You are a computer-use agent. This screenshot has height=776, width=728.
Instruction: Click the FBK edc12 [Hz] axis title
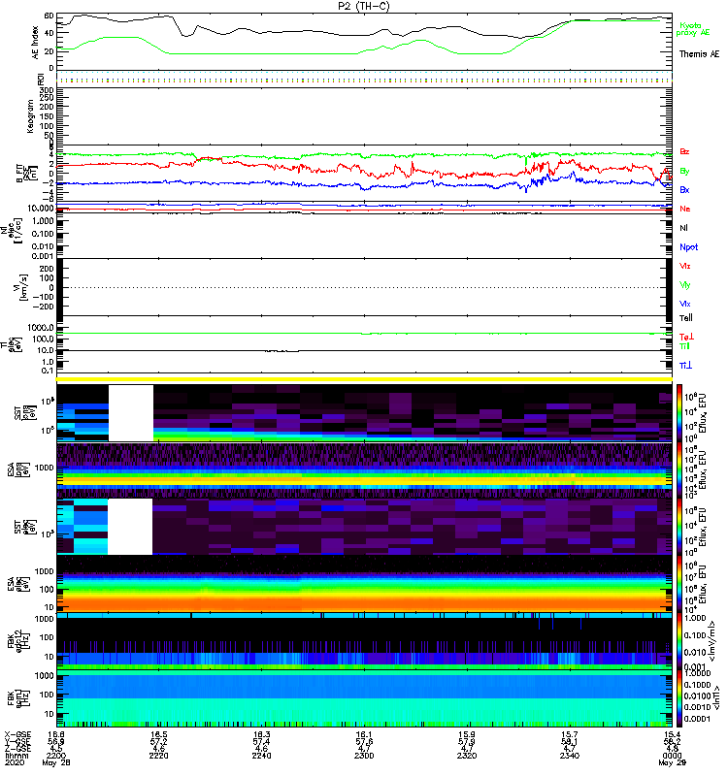click(18, 641)
